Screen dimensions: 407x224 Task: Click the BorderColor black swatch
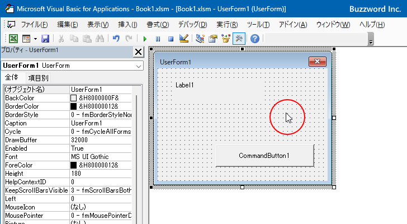pyautogui.click(x=73, y=106)
